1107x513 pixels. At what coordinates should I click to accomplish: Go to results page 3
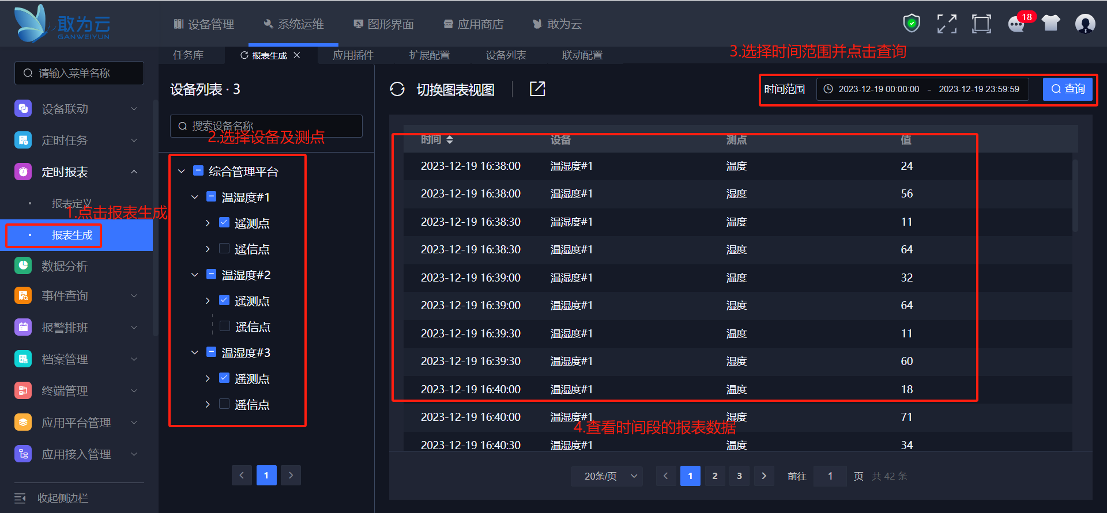coord(739,476)
